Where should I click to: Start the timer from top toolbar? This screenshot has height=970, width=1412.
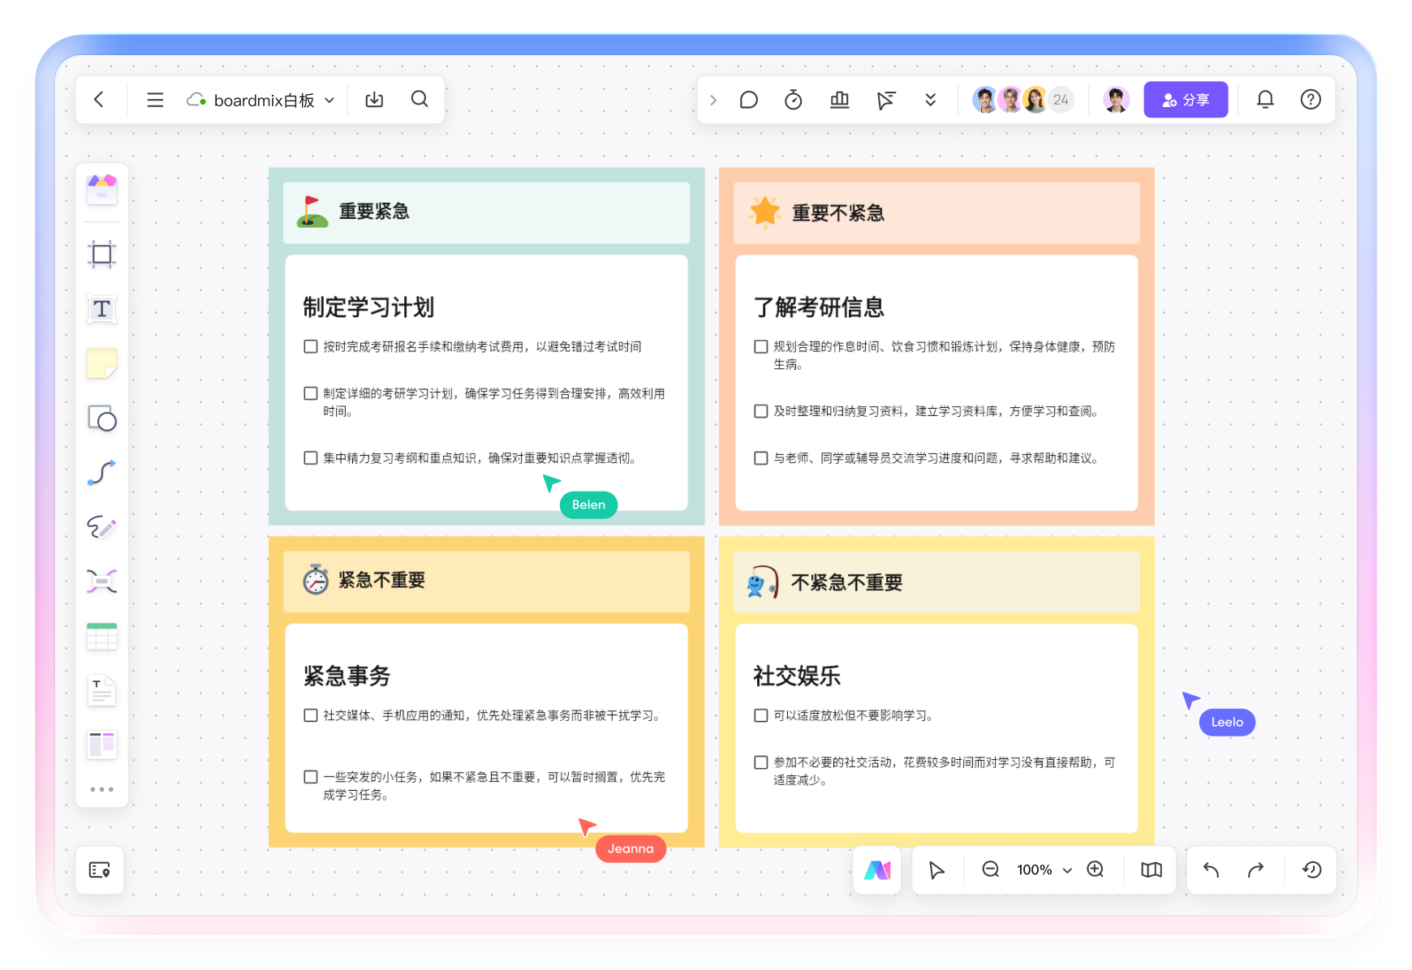[x=793, y=100]
